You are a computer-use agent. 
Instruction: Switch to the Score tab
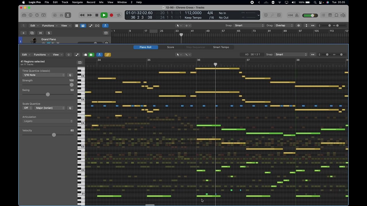pos(171,47)
